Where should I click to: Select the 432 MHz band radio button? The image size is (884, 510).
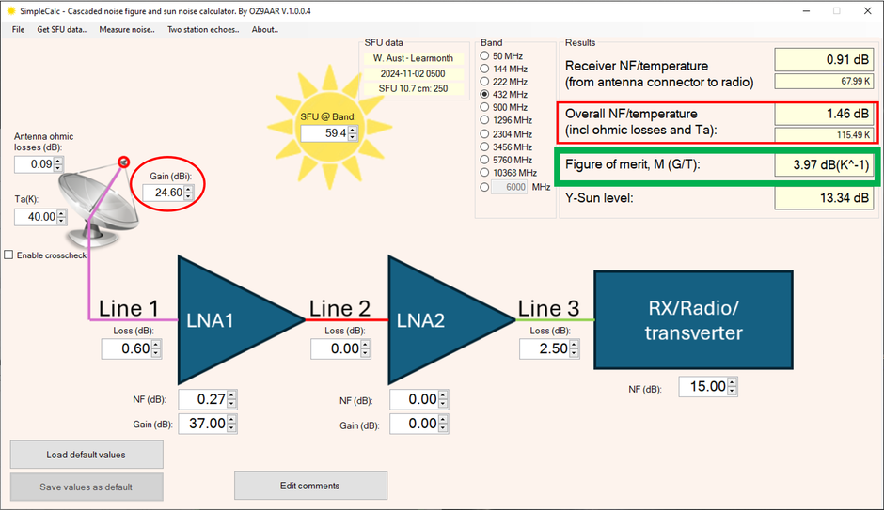point(484,95)
